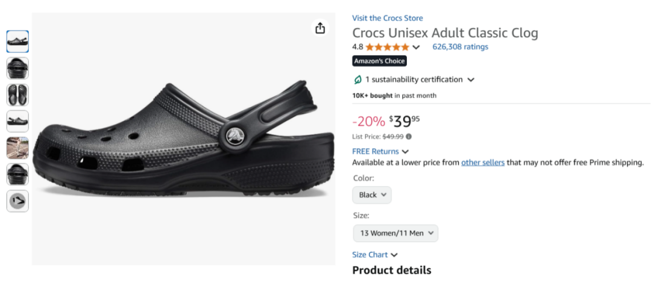Viewport: 651px width, 283px height.
Task: Click the main black clog product image
Action: [x=183, y=138]
